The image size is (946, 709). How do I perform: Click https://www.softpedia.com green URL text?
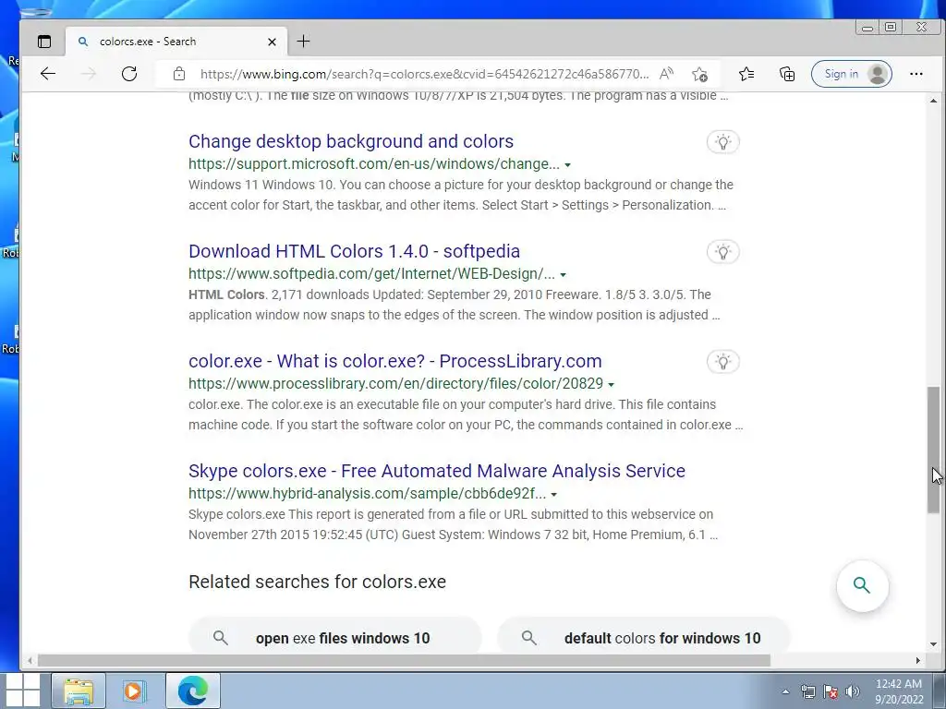coord(371,273)
